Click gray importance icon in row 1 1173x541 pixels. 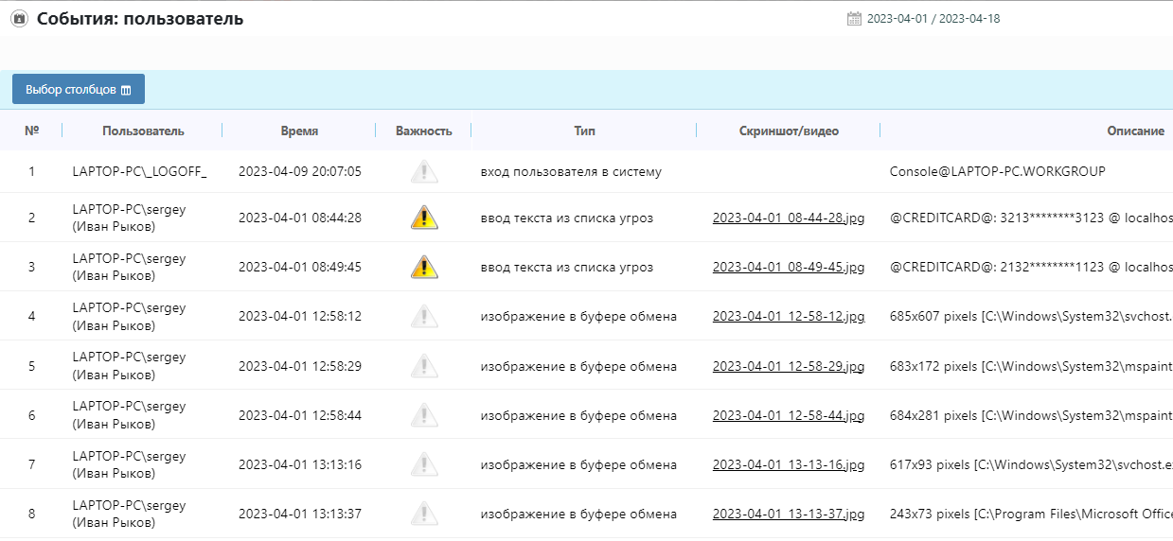point(424,172)
